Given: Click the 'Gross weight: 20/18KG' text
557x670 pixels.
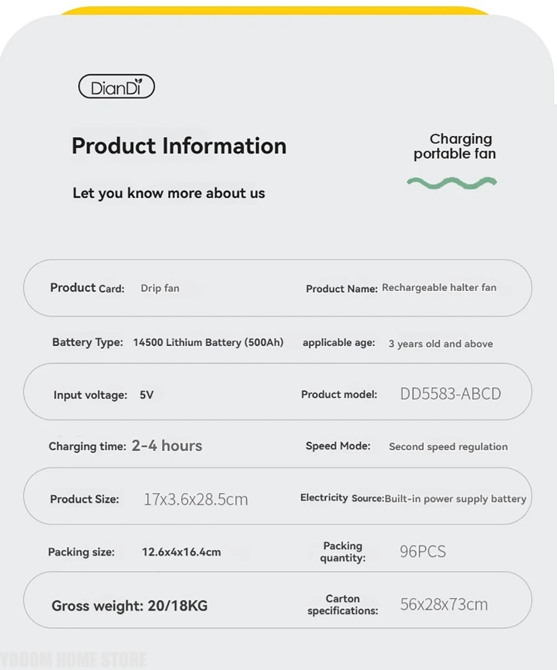Looking at the screenshot, I should pos(130,605).
